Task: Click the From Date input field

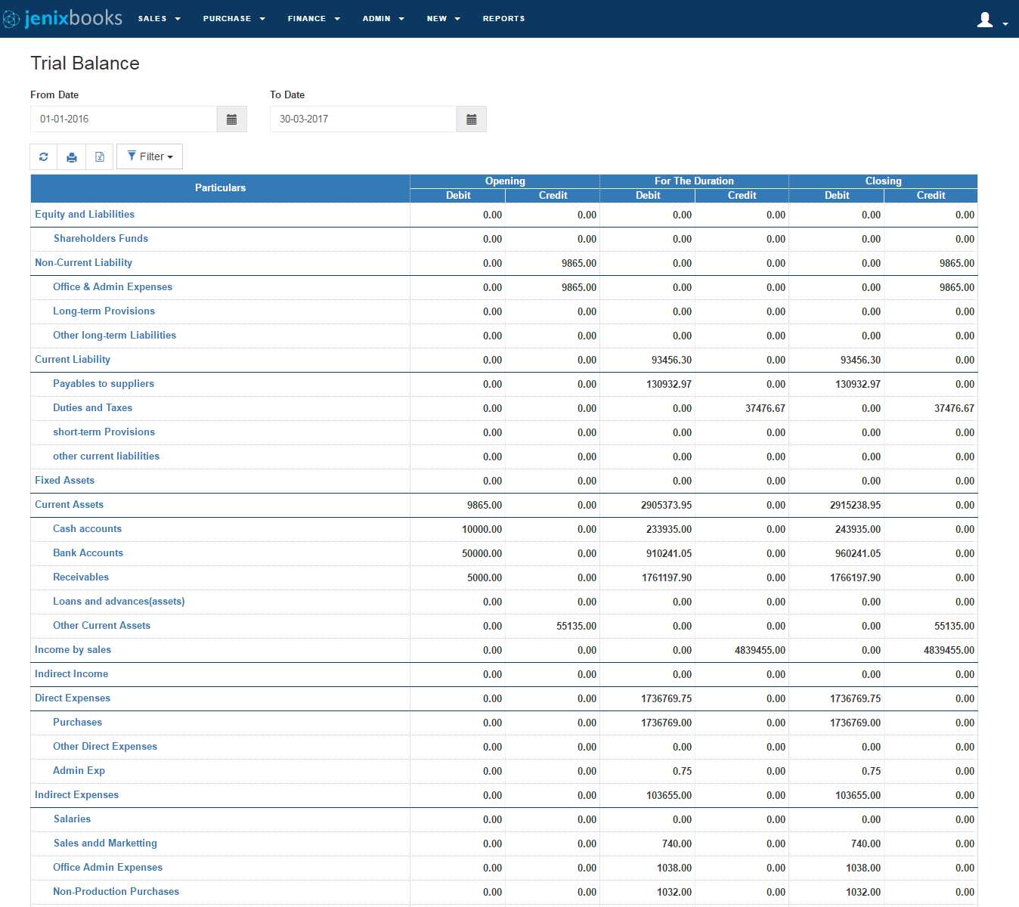Action: coord(124,119)
